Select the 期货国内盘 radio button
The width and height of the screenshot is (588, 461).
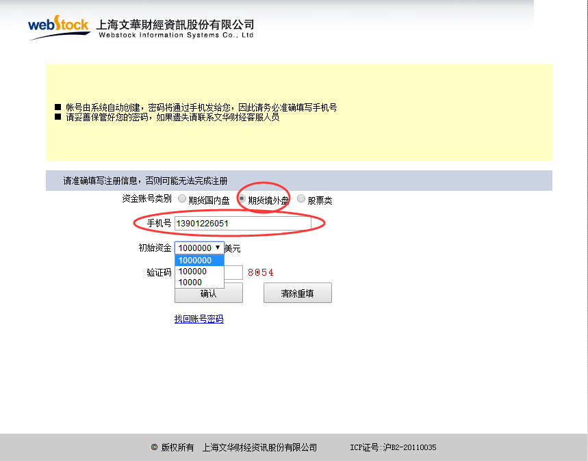click(181, 199)
